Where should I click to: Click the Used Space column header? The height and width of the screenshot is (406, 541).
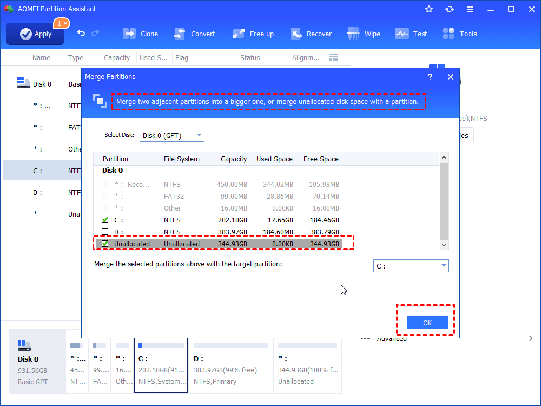(x=274, y=159)
